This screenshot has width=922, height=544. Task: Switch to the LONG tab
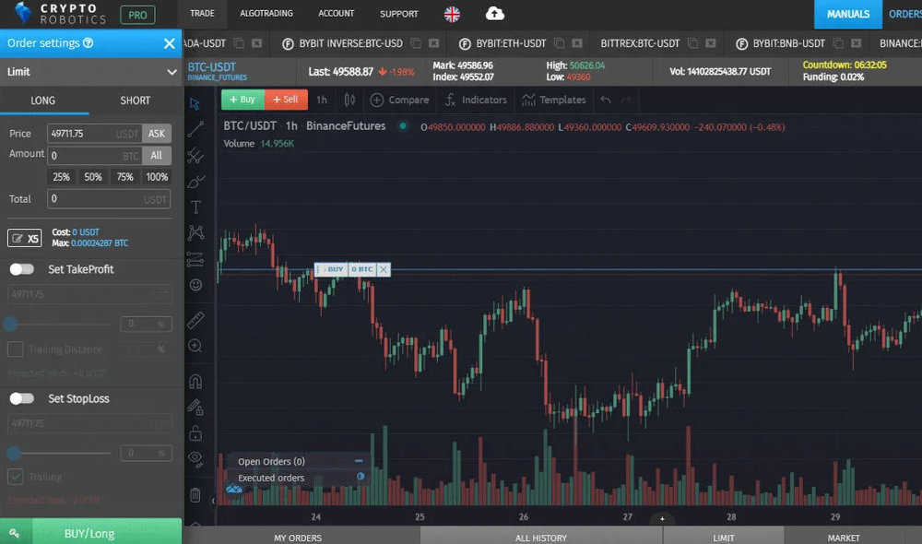coord(43,101)
